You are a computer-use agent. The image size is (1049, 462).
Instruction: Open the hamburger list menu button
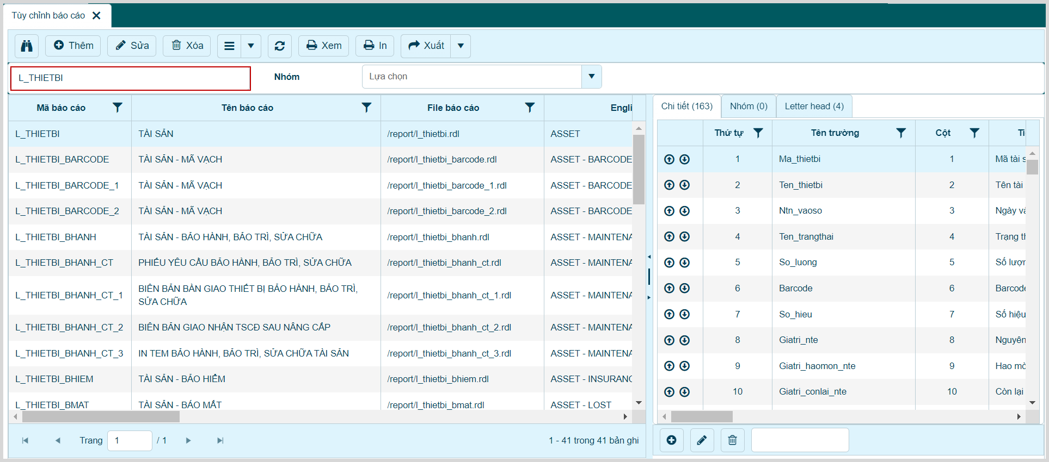click(230, 46)
